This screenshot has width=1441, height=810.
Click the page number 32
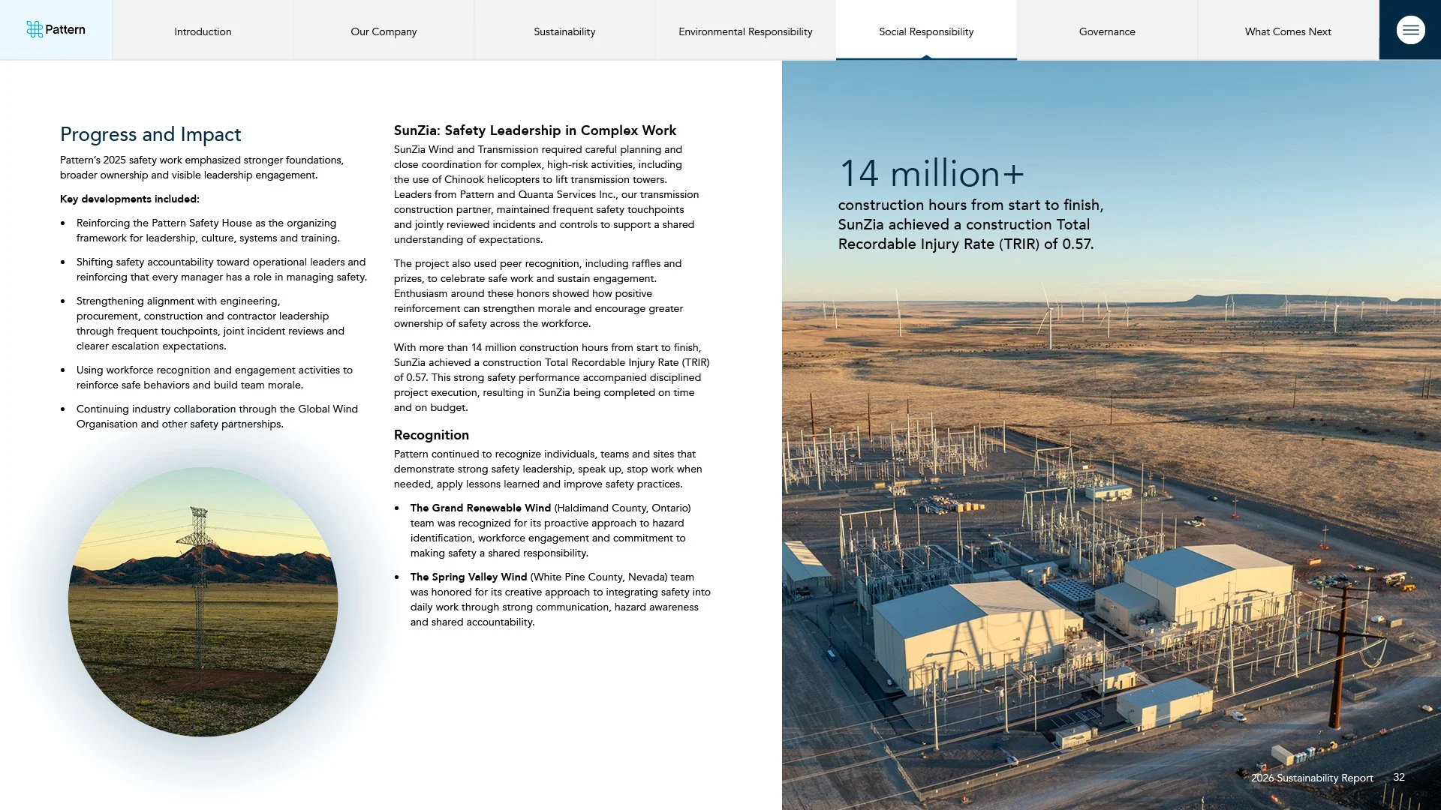1399,777
